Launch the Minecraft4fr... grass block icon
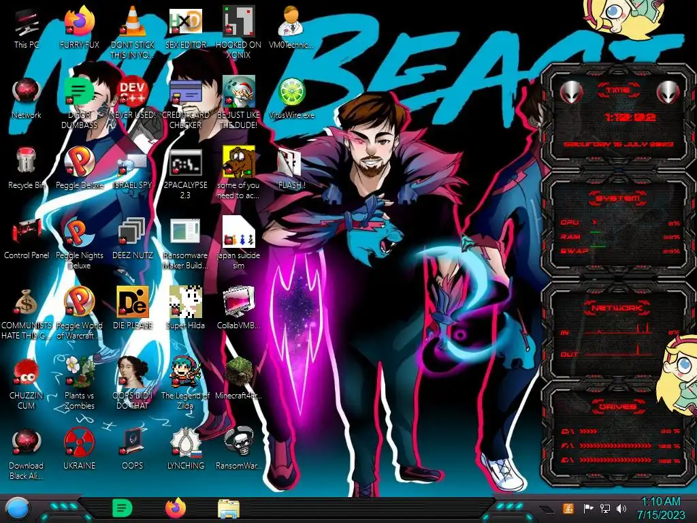The image size is (697, 523). (x=239, y=378)
